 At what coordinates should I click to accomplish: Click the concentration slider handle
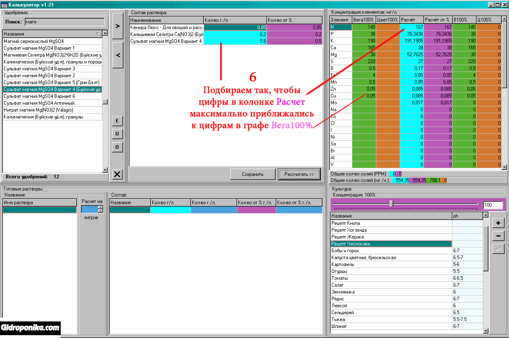pos(391,203)
